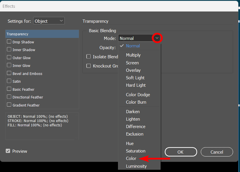
Task: Toggle the Inner Shadow checkbox
Action: 9,49
